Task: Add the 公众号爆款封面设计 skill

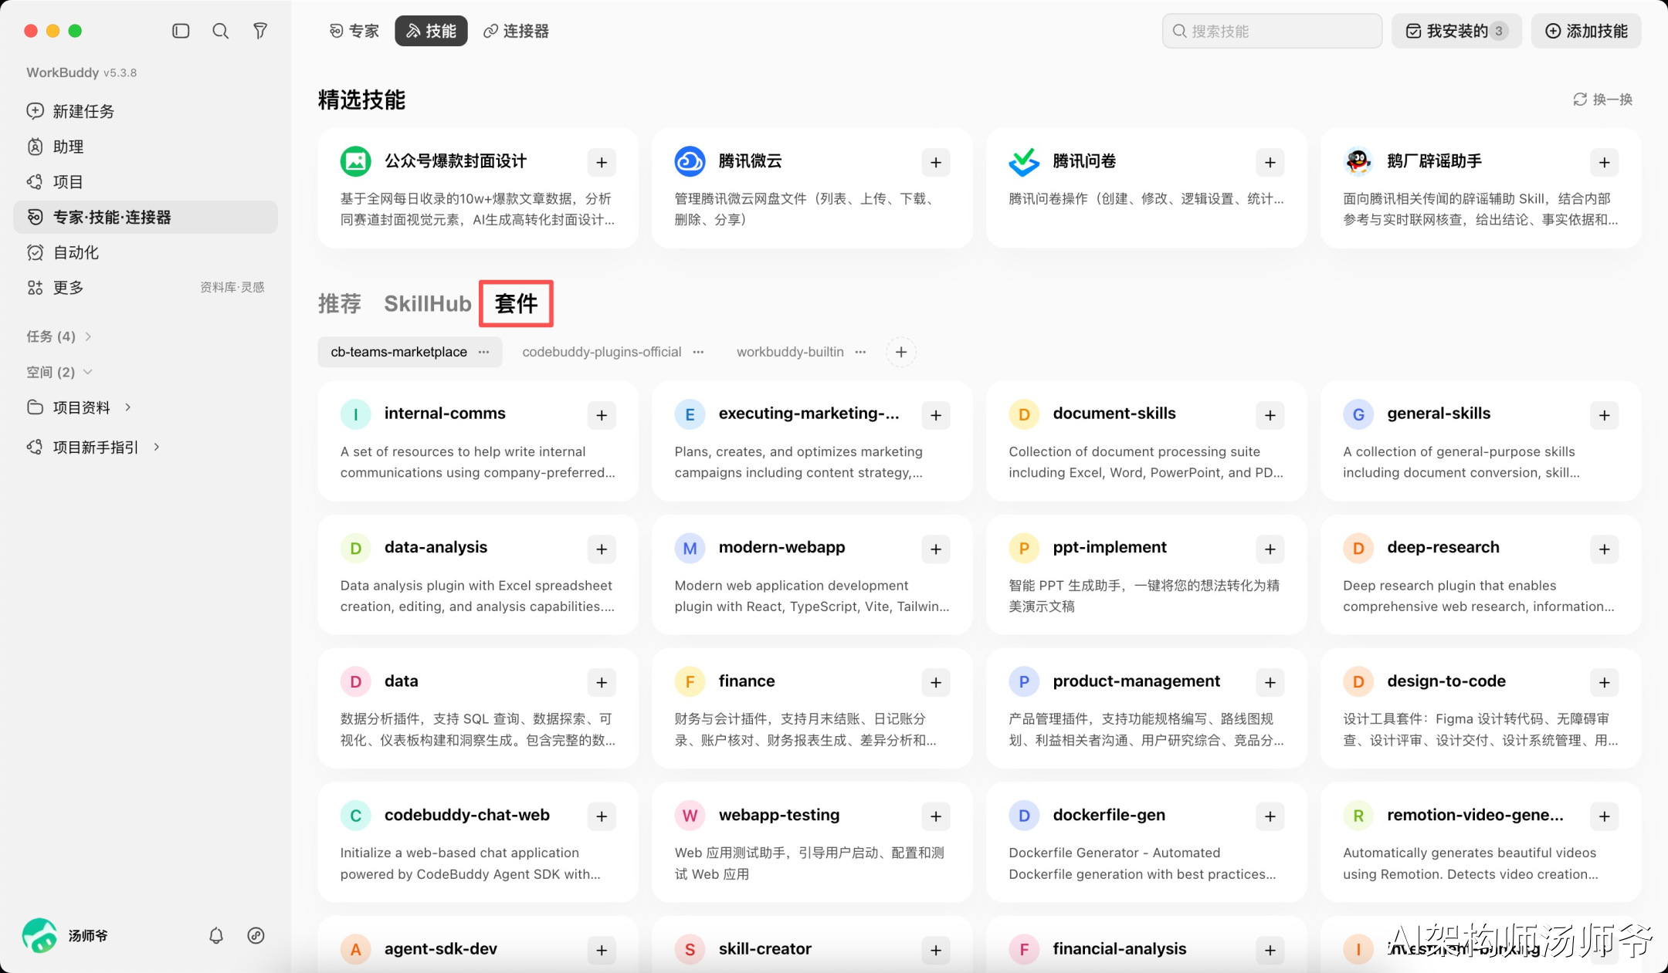Action: point(602,162)
